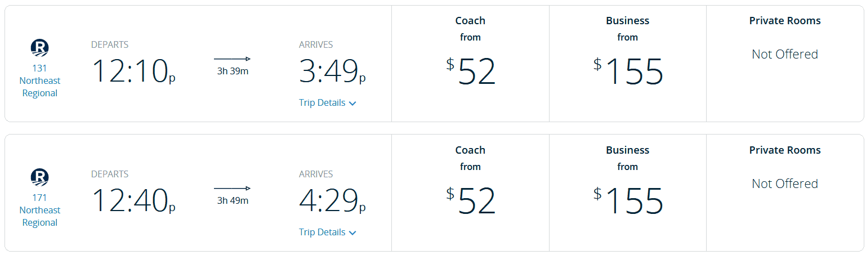Click the DEPARTS label on train 131
866x255 pixels.
coord(110,45)
